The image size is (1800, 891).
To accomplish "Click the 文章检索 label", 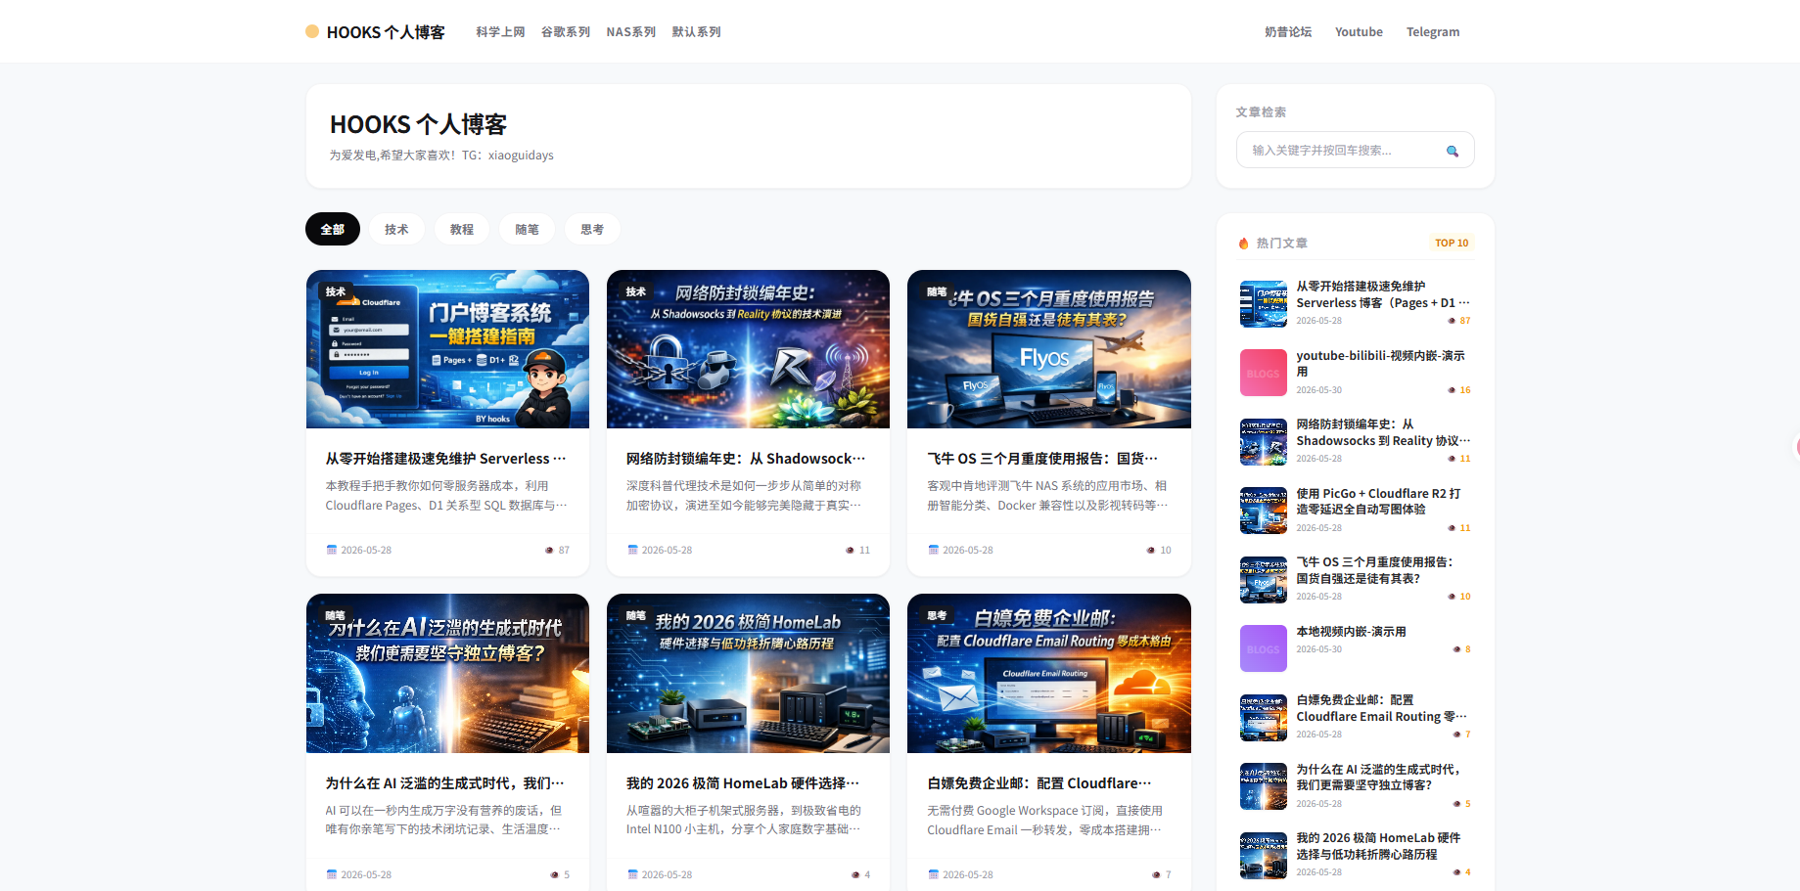I will [1261, 112].
